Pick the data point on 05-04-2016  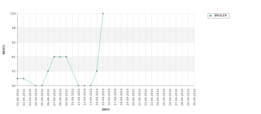pos(42,86)
